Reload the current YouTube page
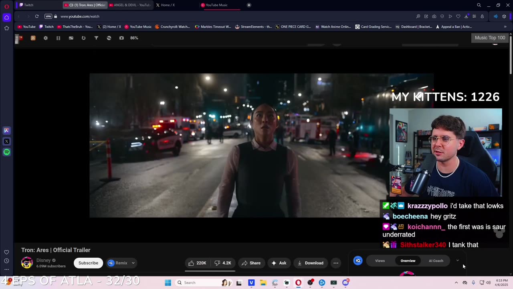 pyautogui.click(x=36, y=16)
